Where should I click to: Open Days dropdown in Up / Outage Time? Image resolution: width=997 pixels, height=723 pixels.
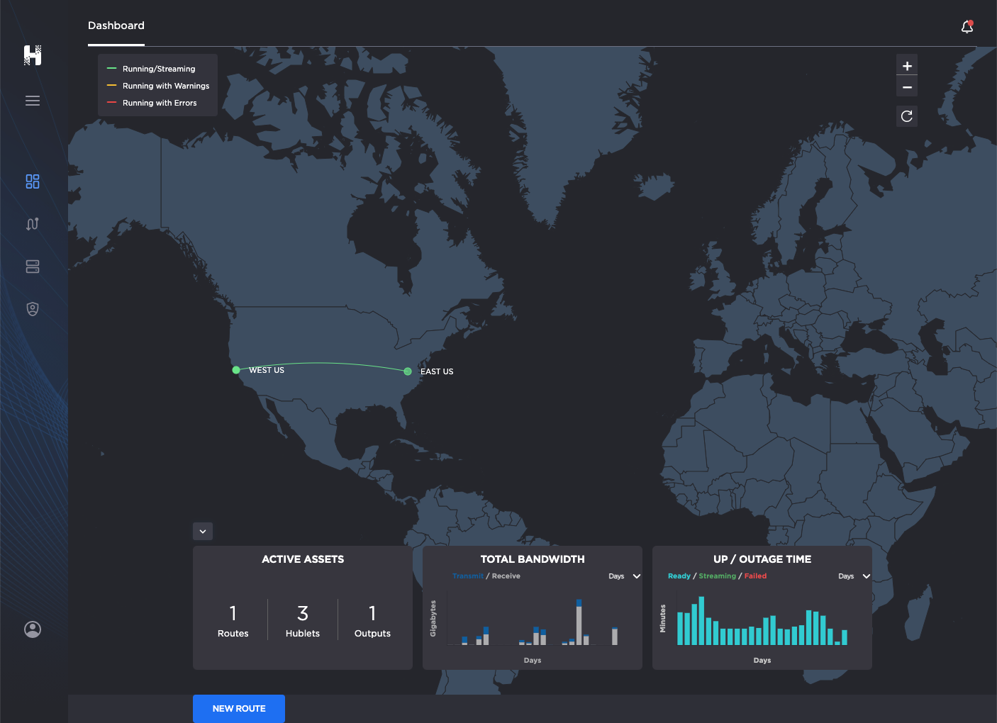pyautogui.click(x=854, y=576)
